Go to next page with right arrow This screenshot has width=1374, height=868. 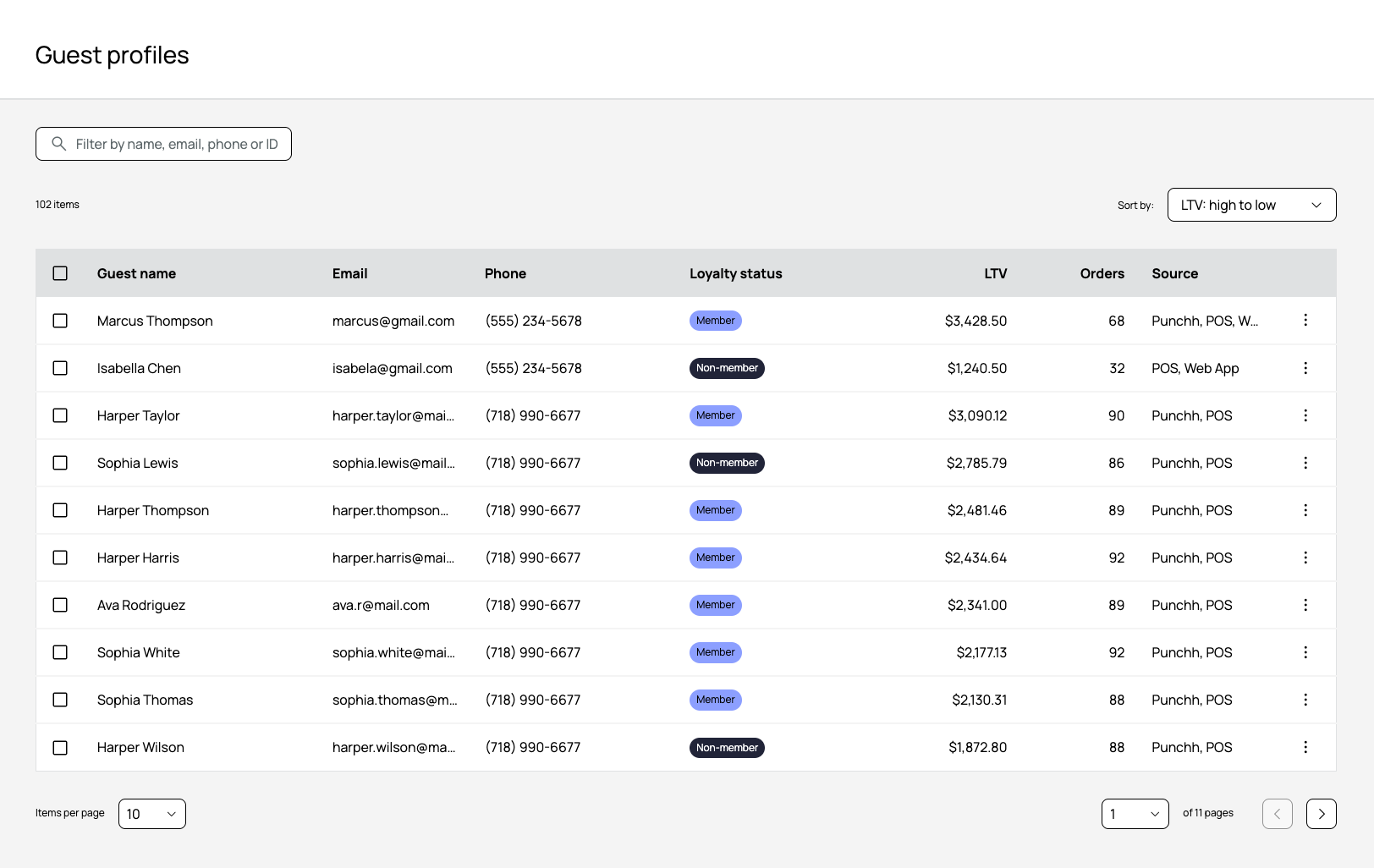[1322, 814]
